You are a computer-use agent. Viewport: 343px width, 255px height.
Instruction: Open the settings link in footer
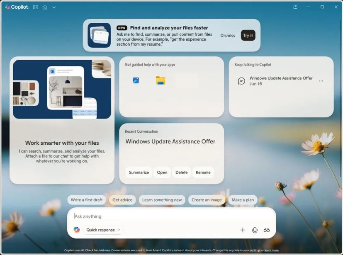pos(255,250)
